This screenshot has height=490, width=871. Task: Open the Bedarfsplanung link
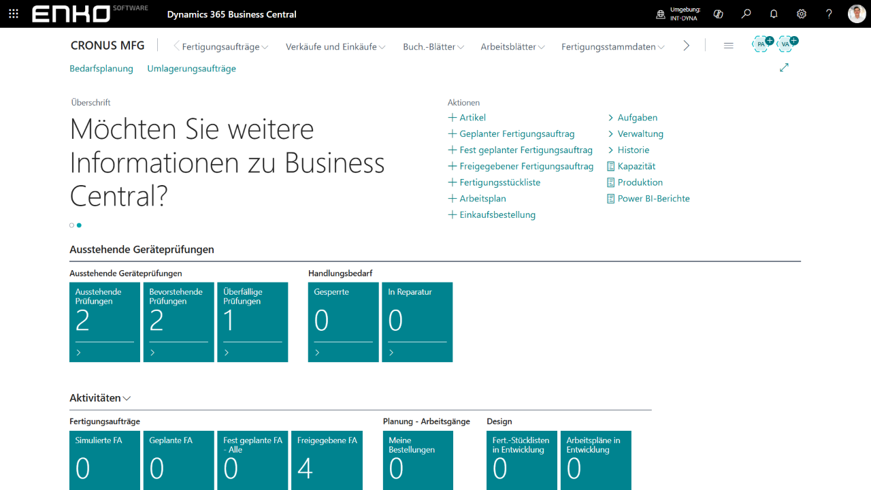pos(101,68)
